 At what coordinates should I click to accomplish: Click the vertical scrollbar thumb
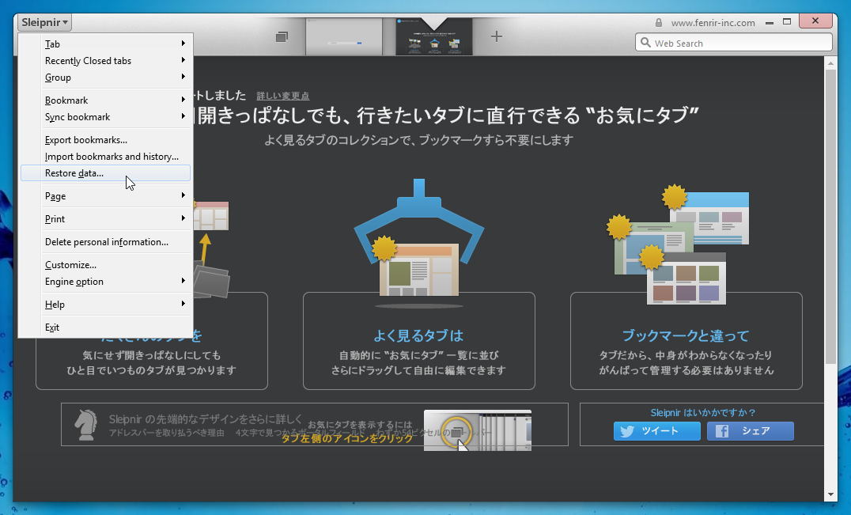click(830, 217)
